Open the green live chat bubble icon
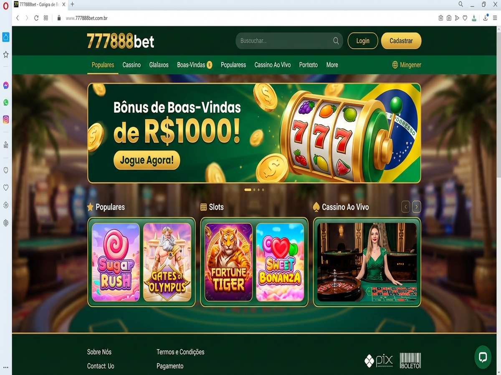 (x=483, y=357)
